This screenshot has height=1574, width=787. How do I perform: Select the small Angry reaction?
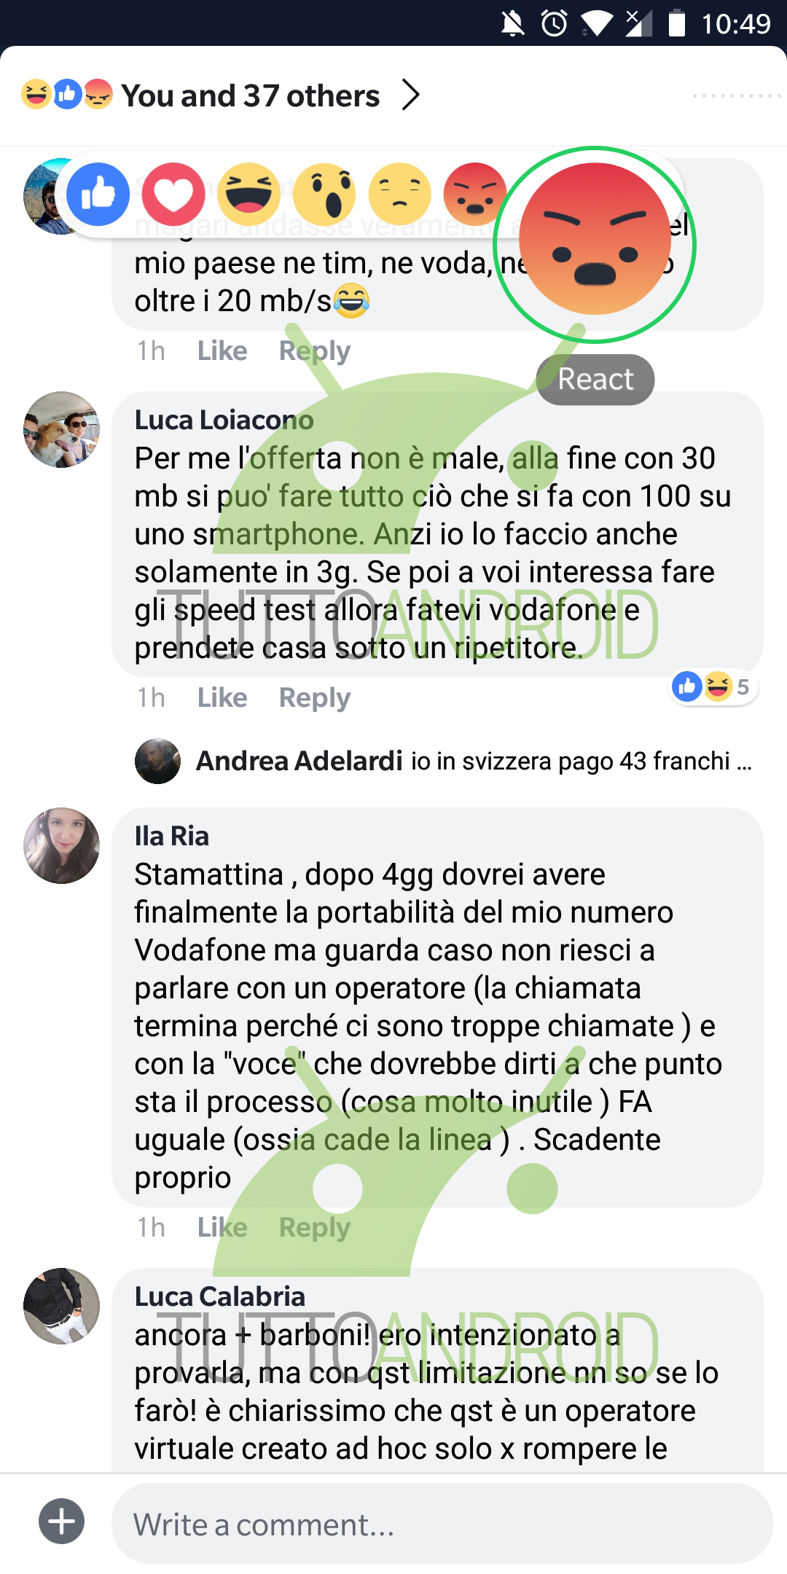[x=475, y=195]
